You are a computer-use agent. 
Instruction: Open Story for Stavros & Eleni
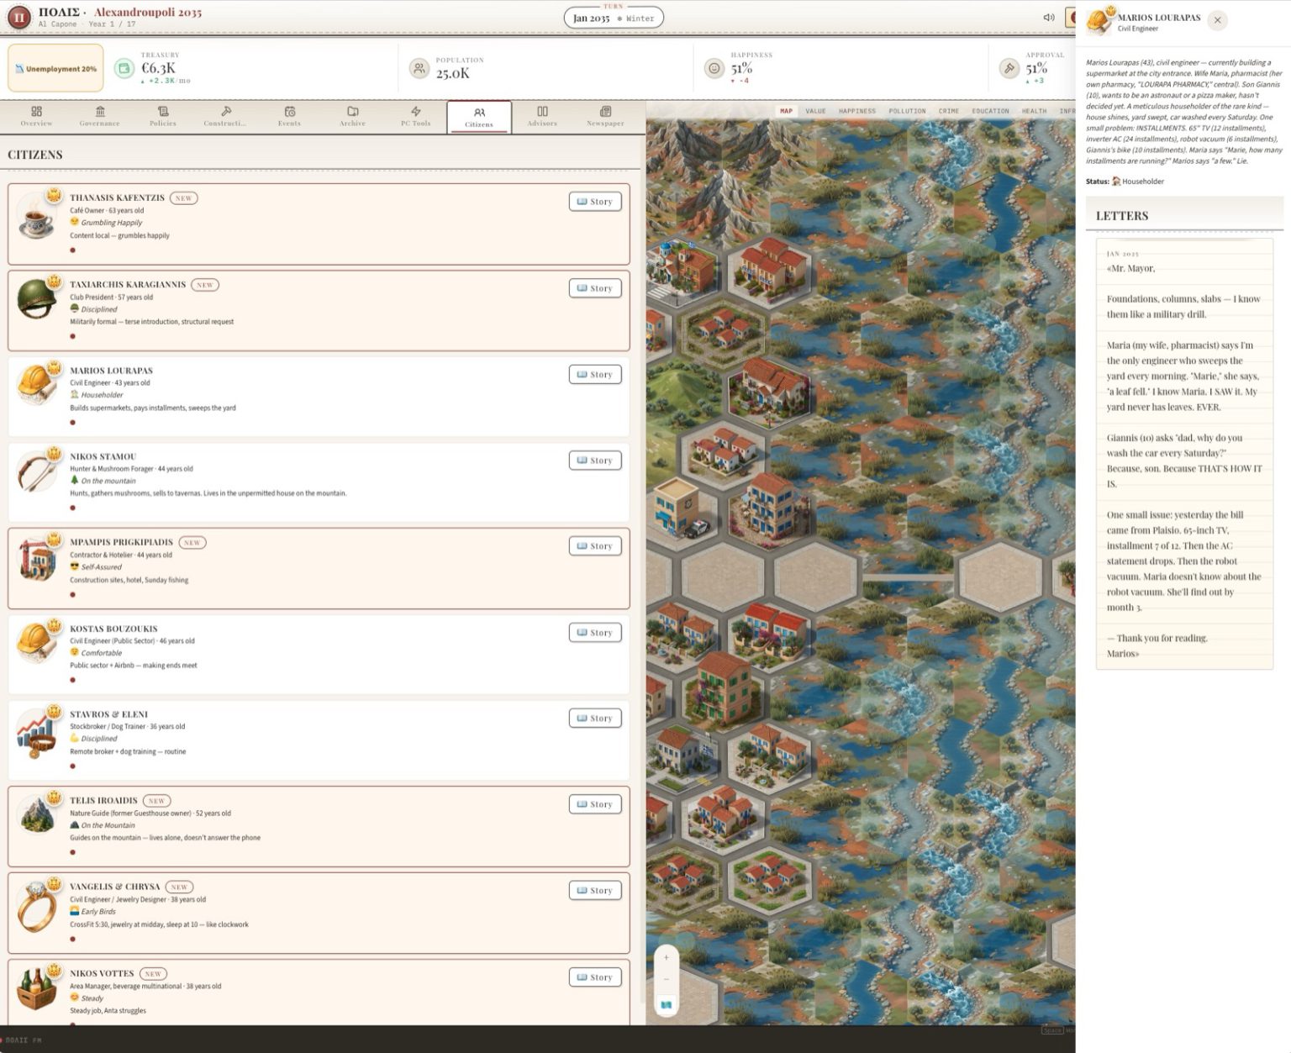coord(595,719)
